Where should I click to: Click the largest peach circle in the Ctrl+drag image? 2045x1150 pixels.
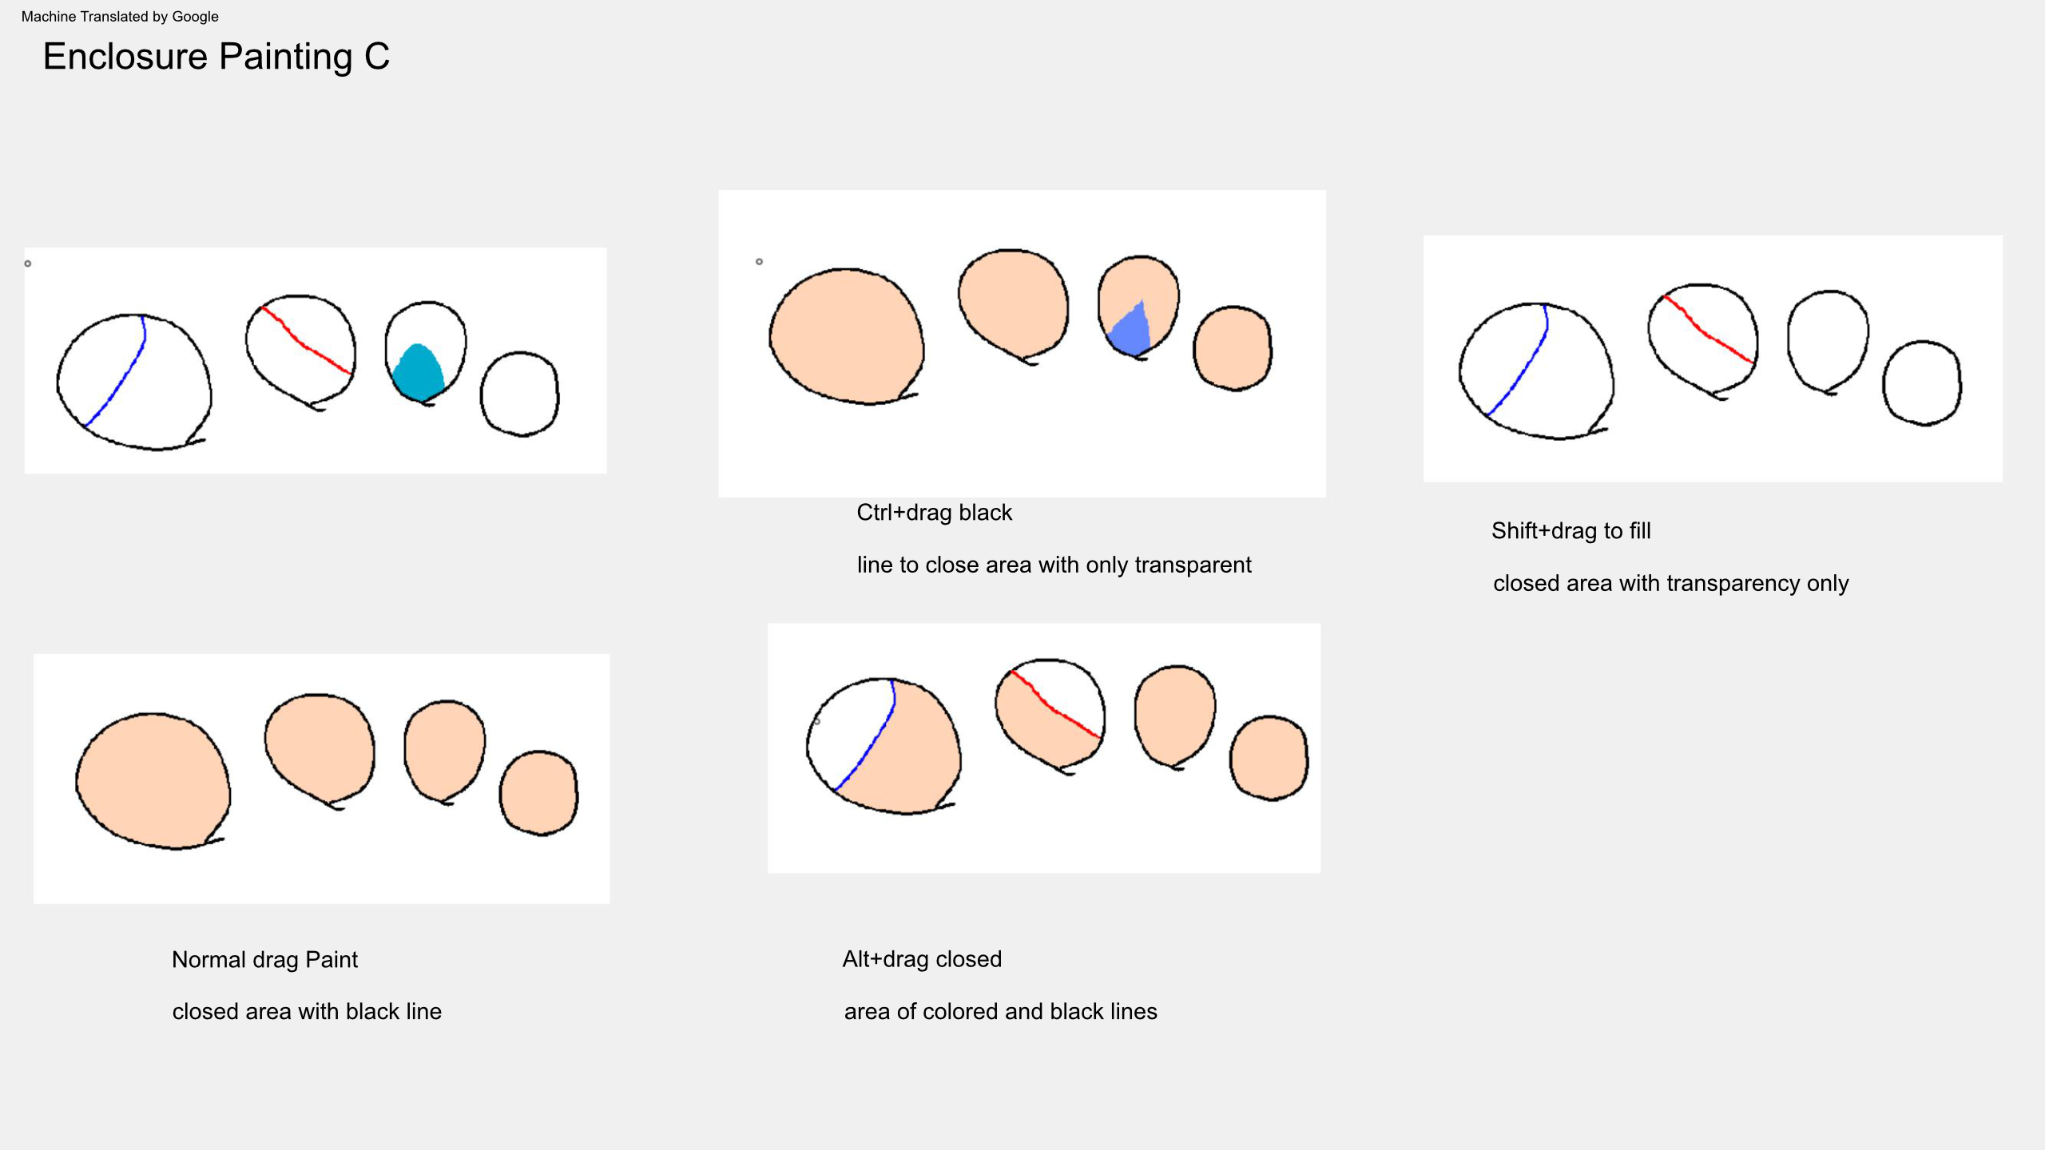pyautogui.click(x=846, y=336)
